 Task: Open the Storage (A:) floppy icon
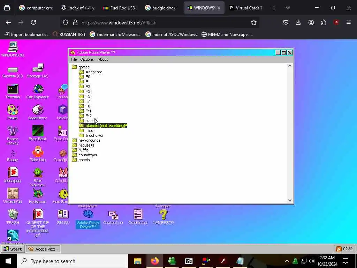pos(38,70)
